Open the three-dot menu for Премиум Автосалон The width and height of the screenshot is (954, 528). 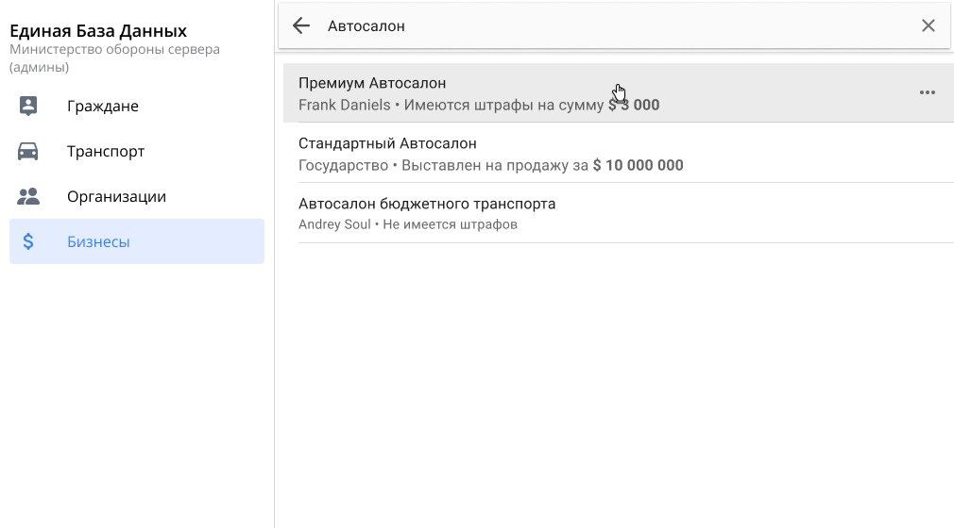pyautogui.click(x=928, y=92)
